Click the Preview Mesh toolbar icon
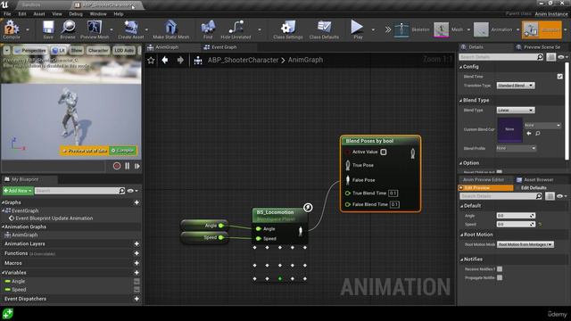This screenshot has width=571, height=321. point(95,29)
